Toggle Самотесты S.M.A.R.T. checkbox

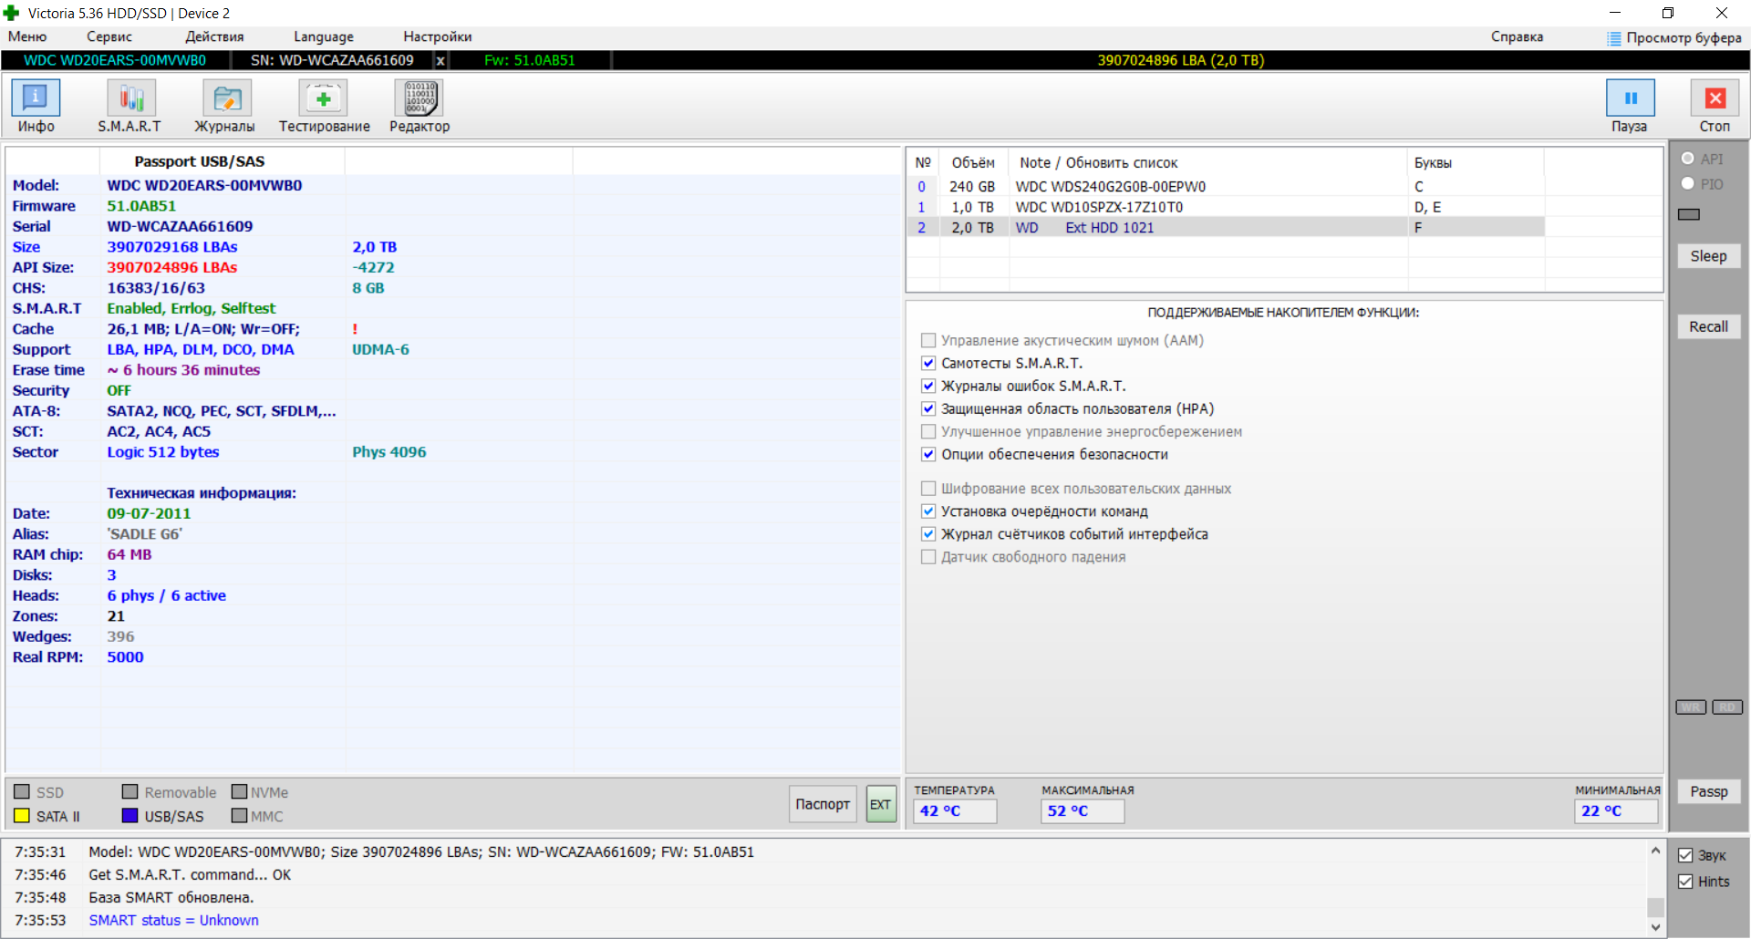(x=928, y=363)
